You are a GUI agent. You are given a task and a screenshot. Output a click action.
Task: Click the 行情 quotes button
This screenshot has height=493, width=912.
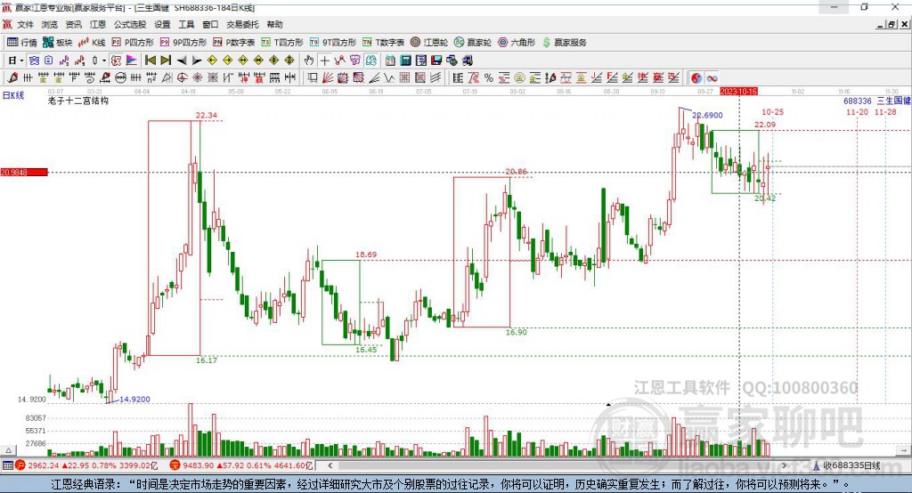point(22,43)
